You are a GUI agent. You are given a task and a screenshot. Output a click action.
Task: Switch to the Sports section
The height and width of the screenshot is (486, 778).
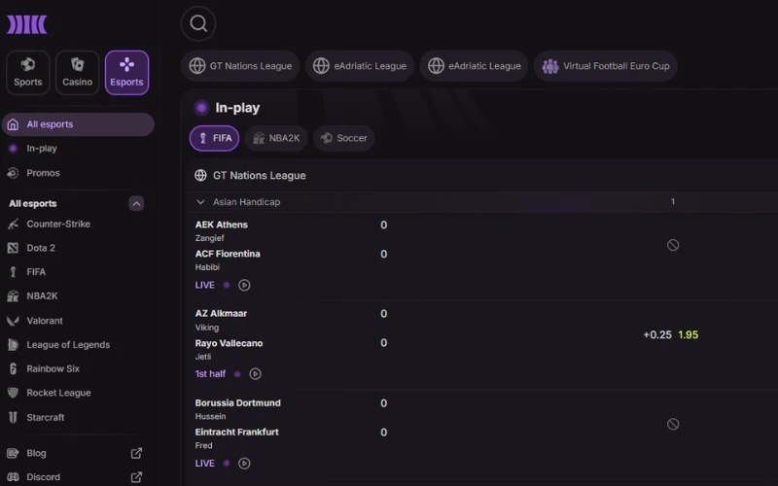[x=28, y=72]
